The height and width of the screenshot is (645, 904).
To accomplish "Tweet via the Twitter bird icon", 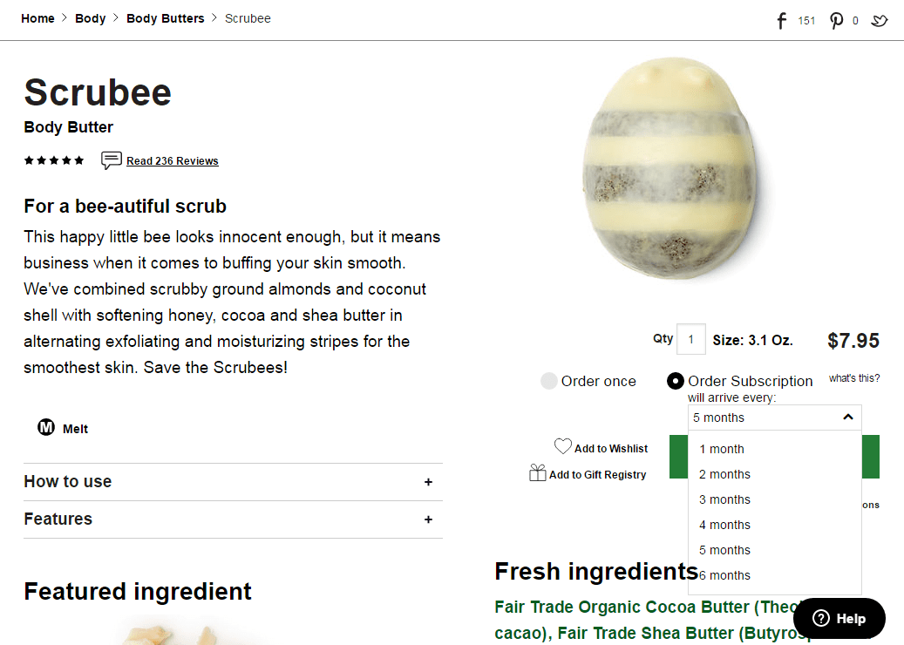I will (879, 20).
